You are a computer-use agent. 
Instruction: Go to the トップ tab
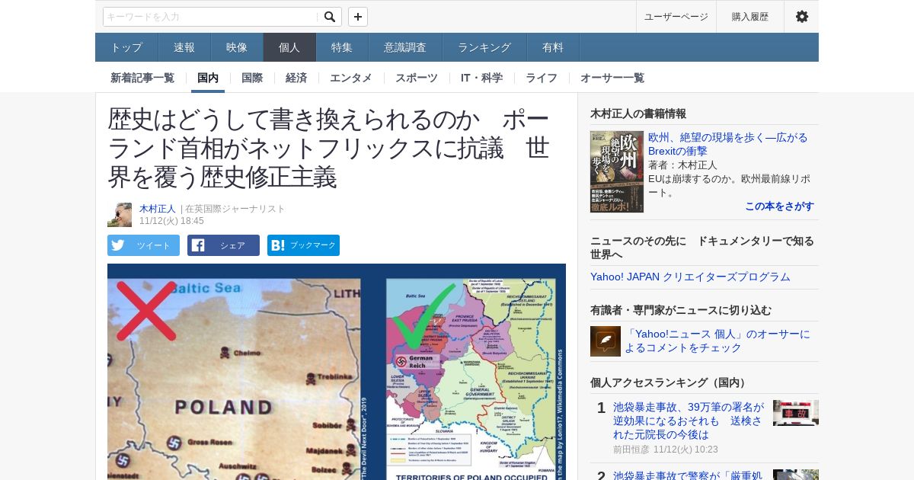point(126,47)
